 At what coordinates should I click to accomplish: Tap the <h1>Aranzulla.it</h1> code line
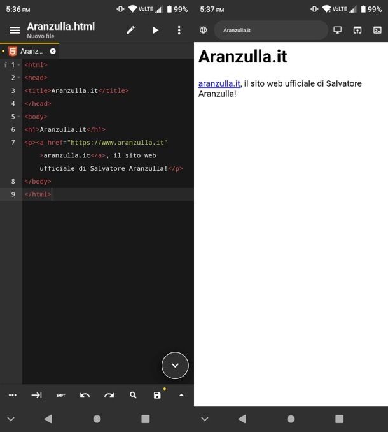point(65,129)
